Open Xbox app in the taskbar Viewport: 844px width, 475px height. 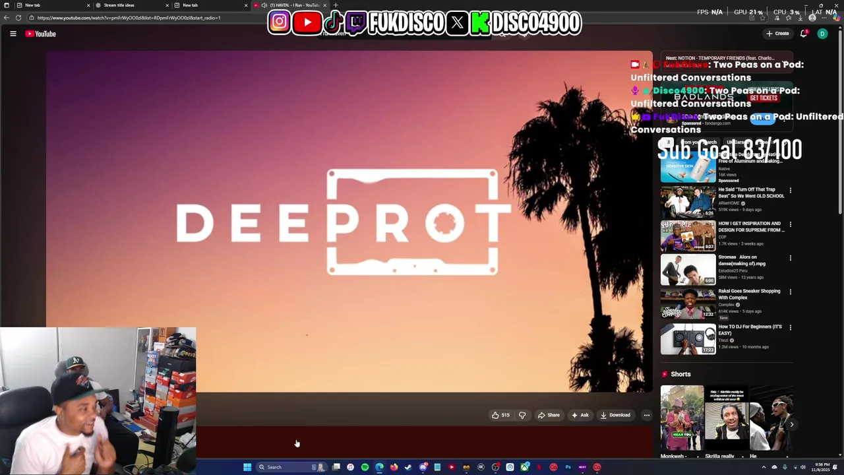point(524,467)
